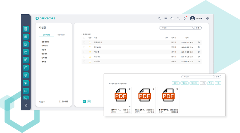Check the checkbox for the 공용자료함 folder row

84,42
